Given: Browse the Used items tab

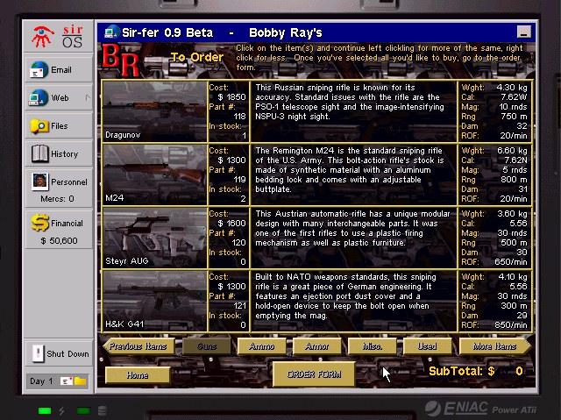Looking at the screenshot, I should (x=427, y=346).
